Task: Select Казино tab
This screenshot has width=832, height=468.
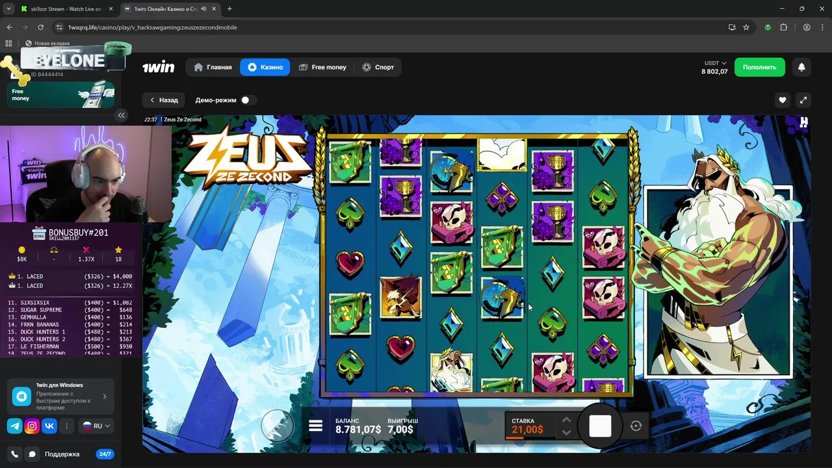Action: point(265,67)
